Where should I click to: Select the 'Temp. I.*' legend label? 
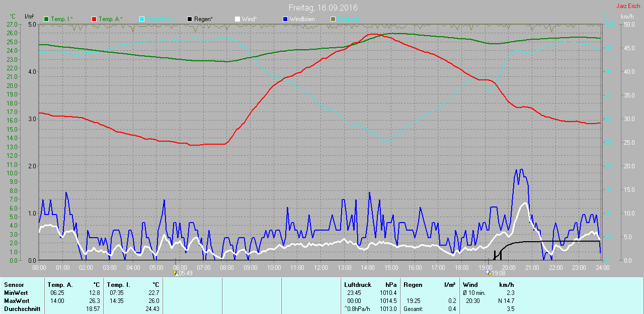62,19
